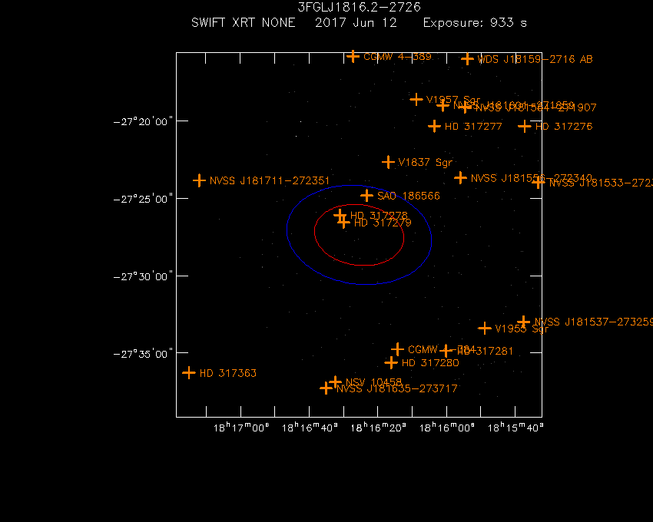Select the NVSS J181635-273717 cross marker
The image size is (653, 522).
pos(326,388)
